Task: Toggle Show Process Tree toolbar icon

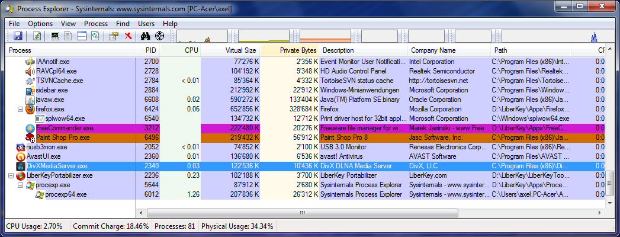Action: point(68,36)
